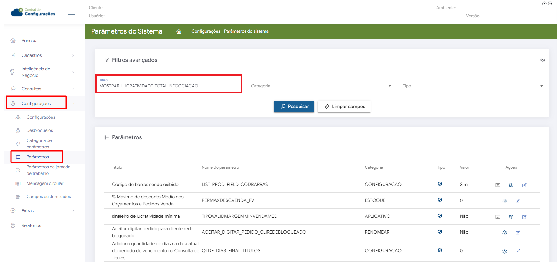Select Mensagem circular from the sidebar
Screen dimensions: 560x269
pyautogui.click(x=45, y=183)
